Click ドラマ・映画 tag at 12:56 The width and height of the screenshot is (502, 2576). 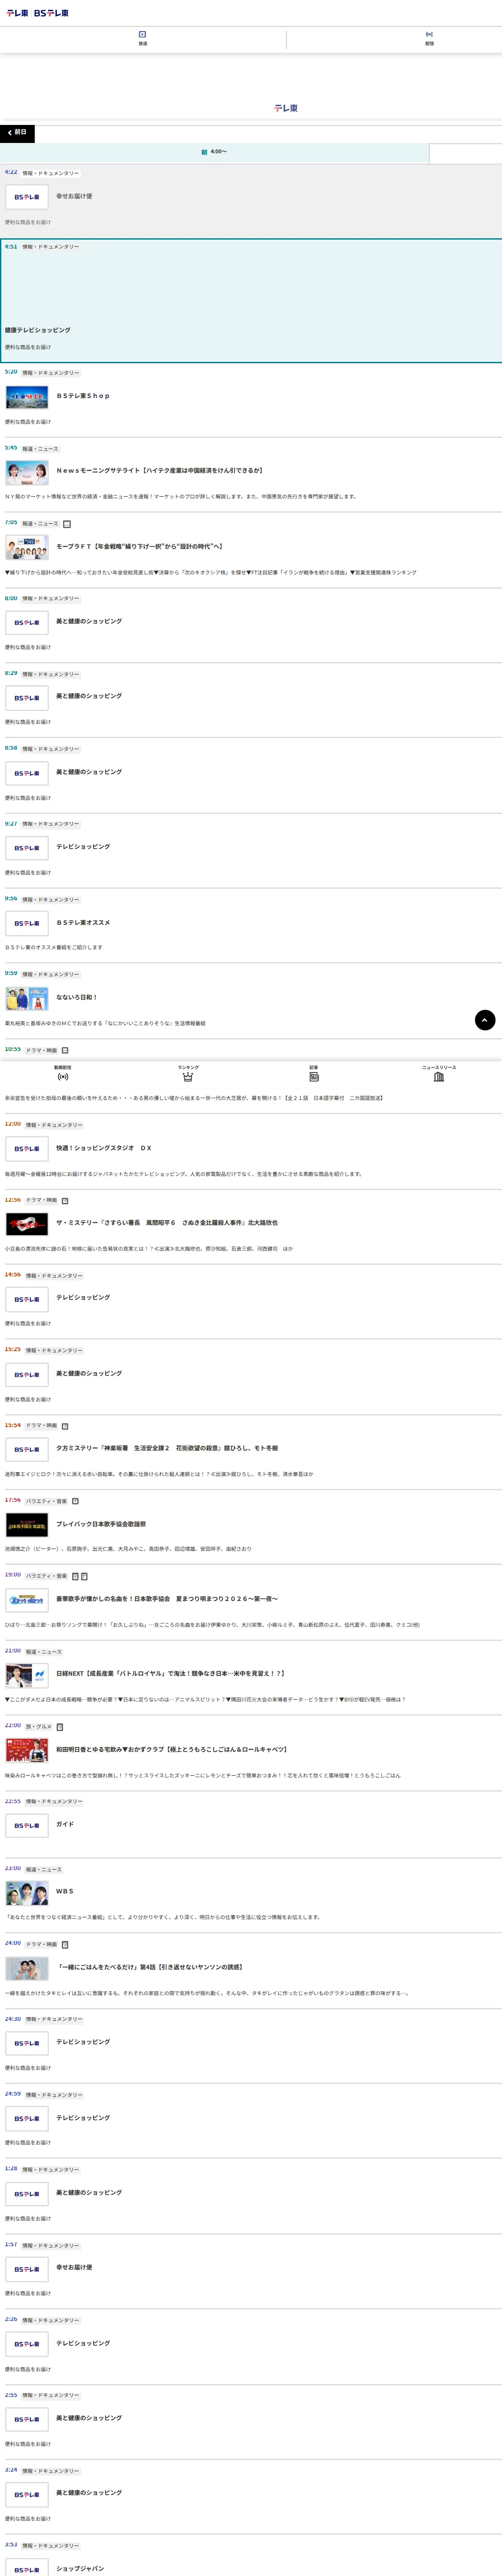point(42,1200)
